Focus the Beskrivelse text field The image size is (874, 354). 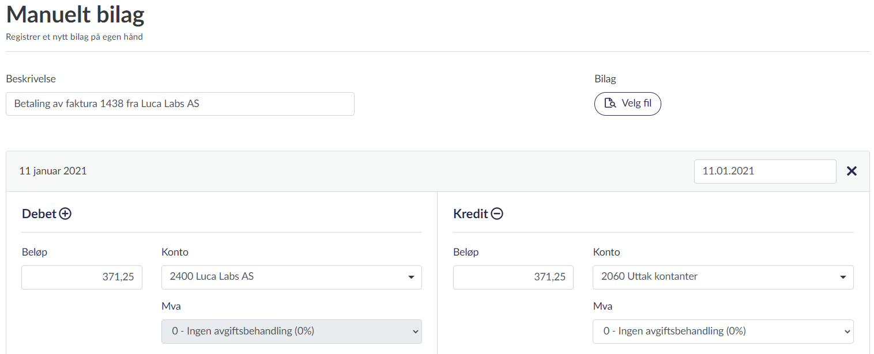click(180, 104)
